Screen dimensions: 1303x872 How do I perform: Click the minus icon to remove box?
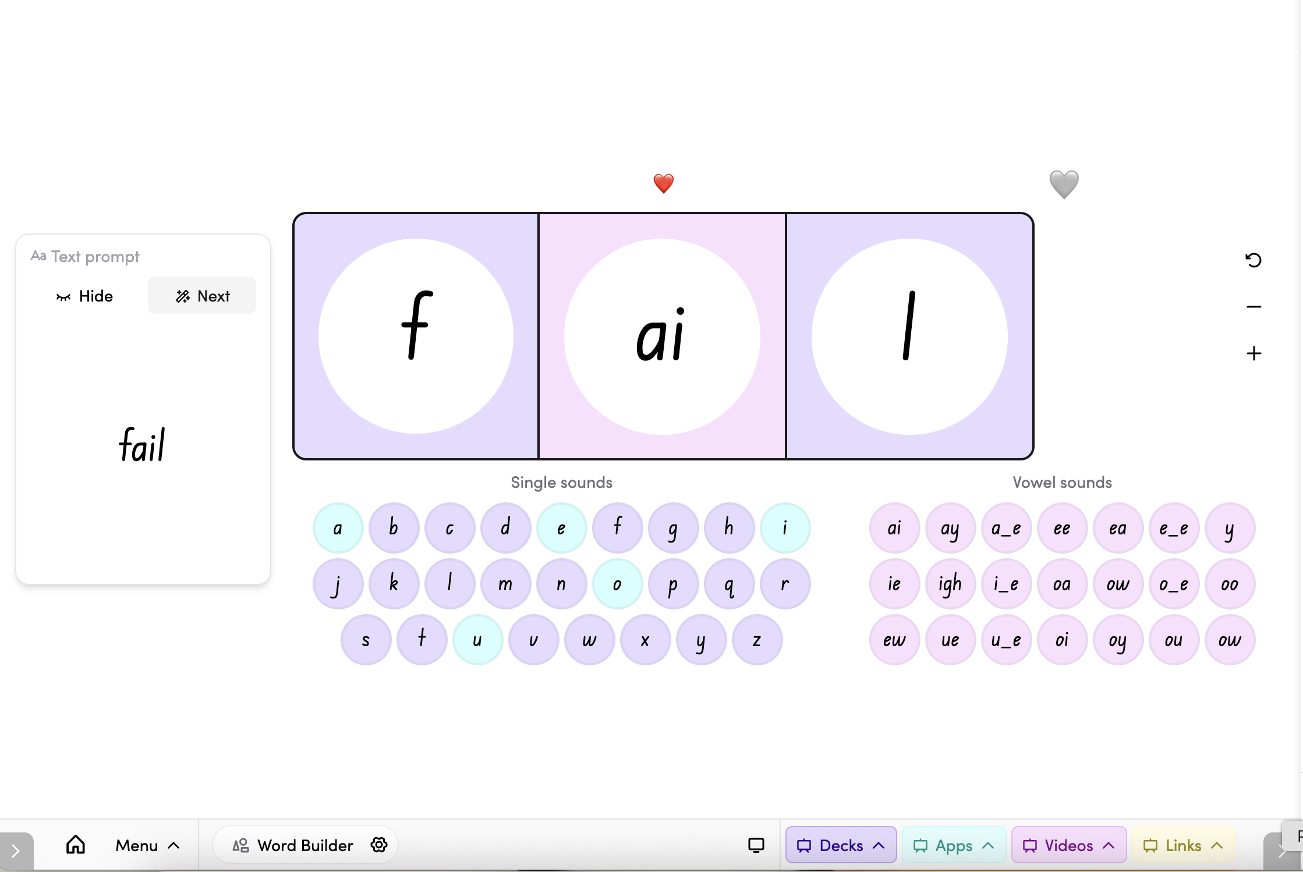[1254, 307]
